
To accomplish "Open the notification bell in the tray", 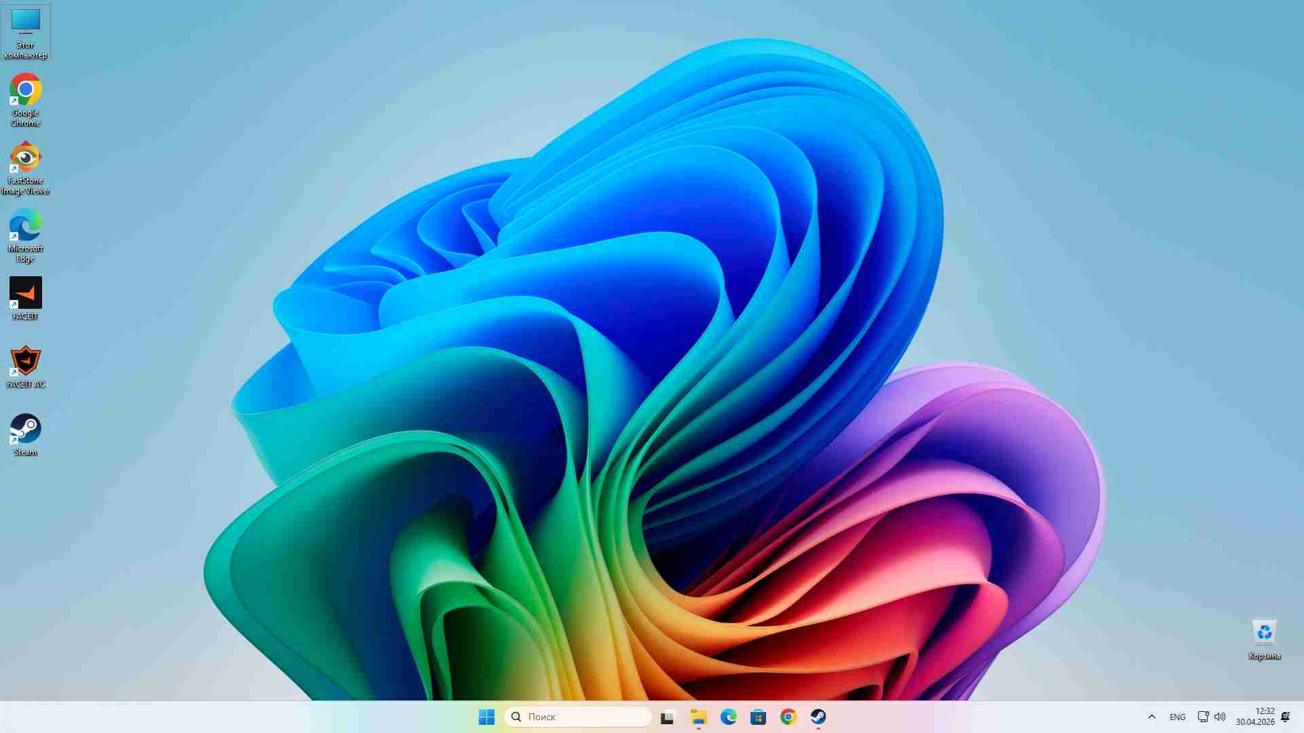I will [x=1285, y=717].
